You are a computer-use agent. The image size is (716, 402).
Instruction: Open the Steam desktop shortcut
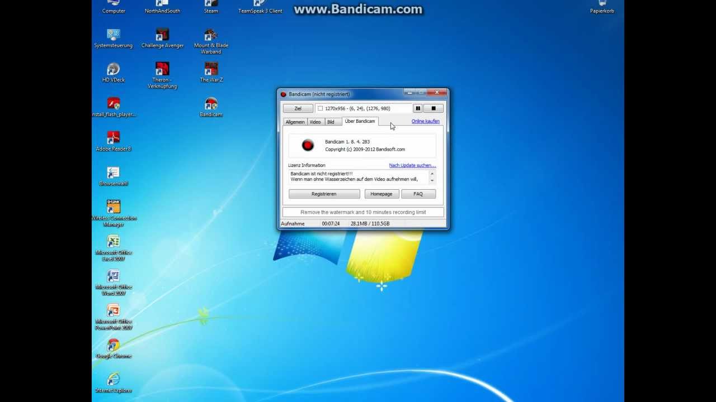(211, 7)
